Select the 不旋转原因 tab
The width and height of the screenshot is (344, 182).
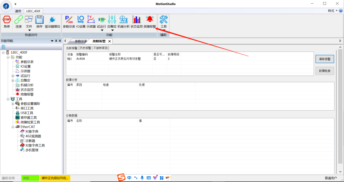[101, 48]
